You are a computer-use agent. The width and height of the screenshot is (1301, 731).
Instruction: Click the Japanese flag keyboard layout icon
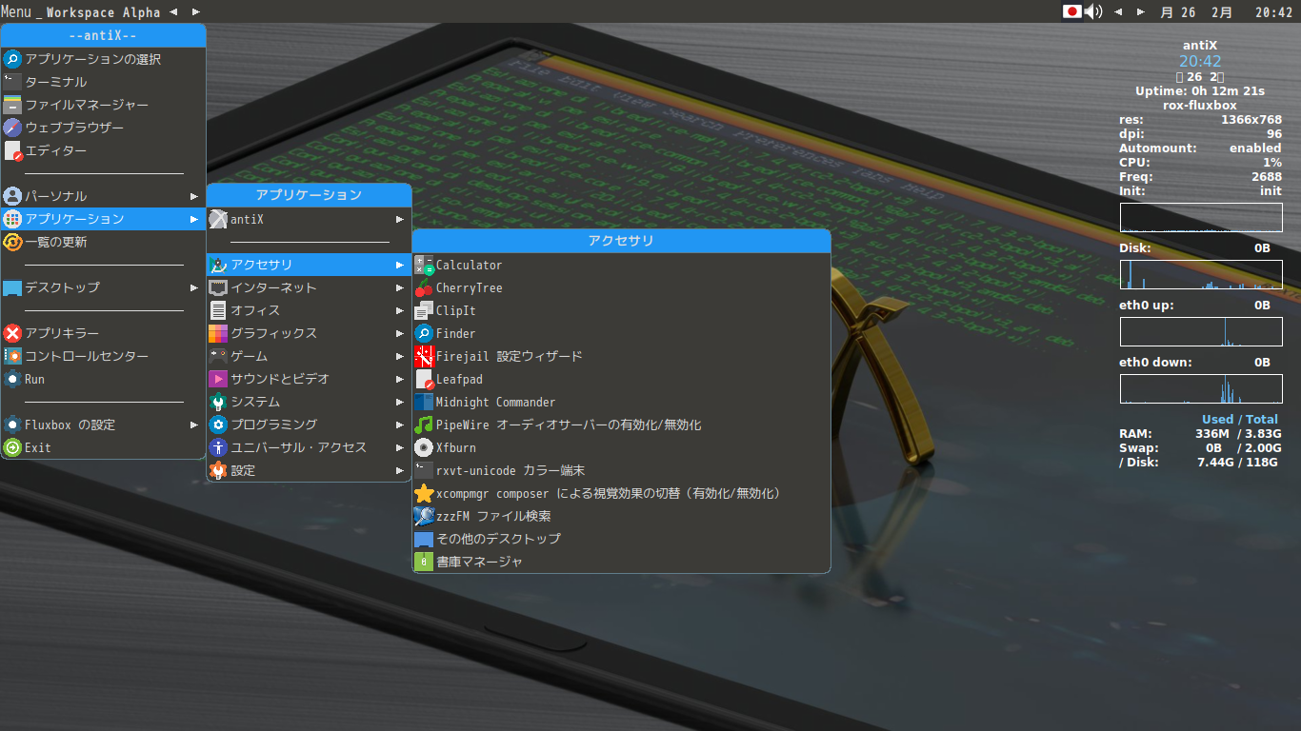coord(1072,11)
